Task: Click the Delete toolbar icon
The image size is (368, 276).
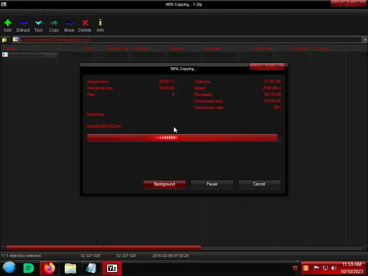Action: pyautogui.click(x=85, y=23)
